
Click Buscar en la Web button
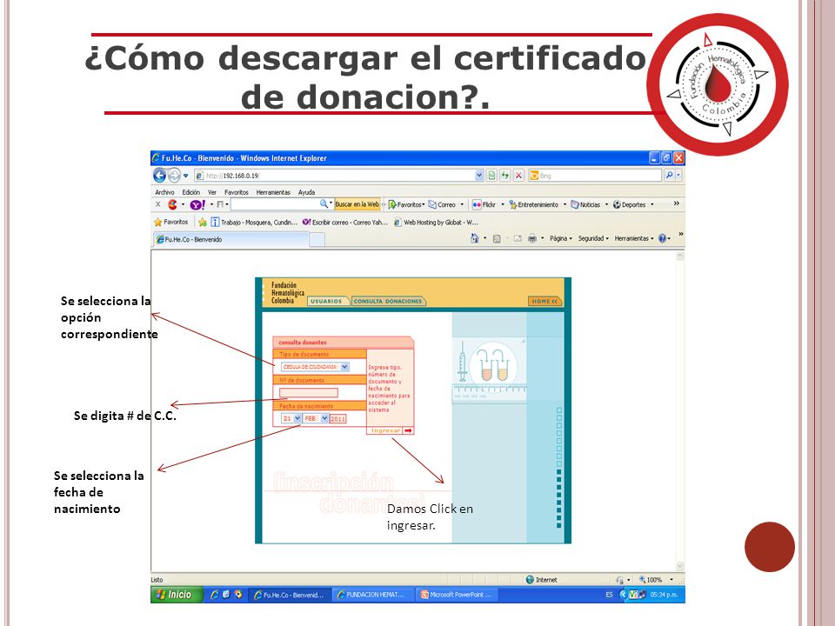click(357, 204)
